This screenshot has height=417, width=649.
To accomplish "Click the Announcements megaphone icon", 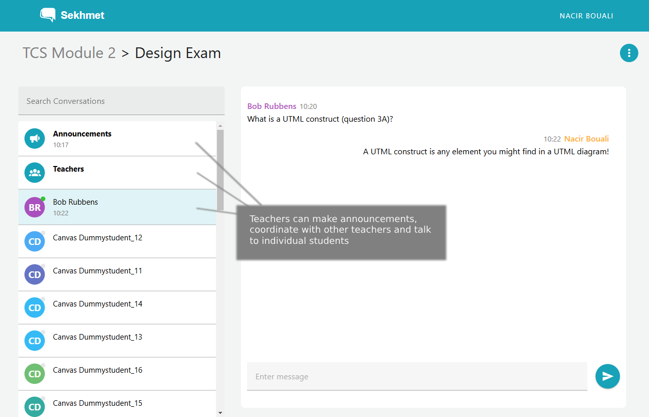I will [x=35, y=138].
